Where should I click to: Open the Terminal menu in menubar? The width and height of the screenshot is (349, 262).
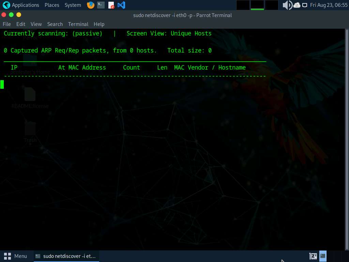(78, 24)
